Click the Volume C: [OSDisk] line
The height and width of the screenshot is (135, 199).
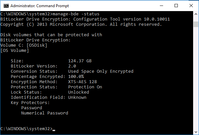(24, 45)
